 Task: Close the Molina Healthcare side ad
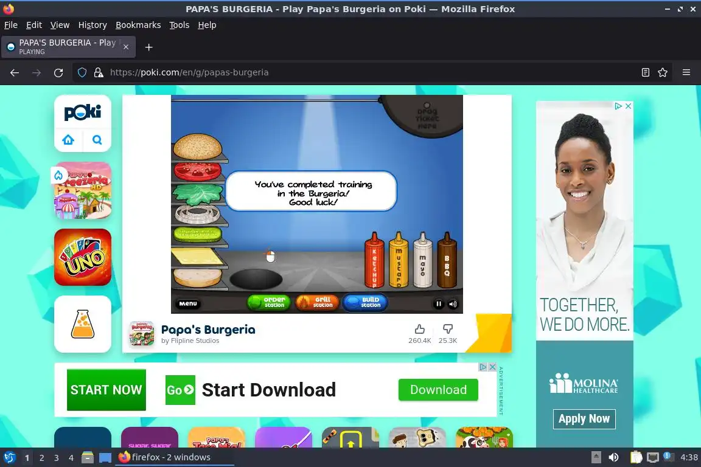pos(628,106)
